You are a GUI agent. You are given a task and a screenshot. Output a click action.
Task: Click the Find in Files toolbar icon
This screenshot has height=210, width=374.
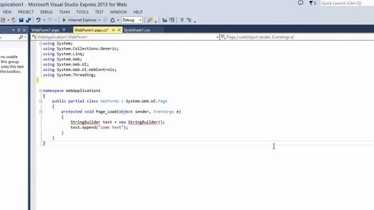150,20
